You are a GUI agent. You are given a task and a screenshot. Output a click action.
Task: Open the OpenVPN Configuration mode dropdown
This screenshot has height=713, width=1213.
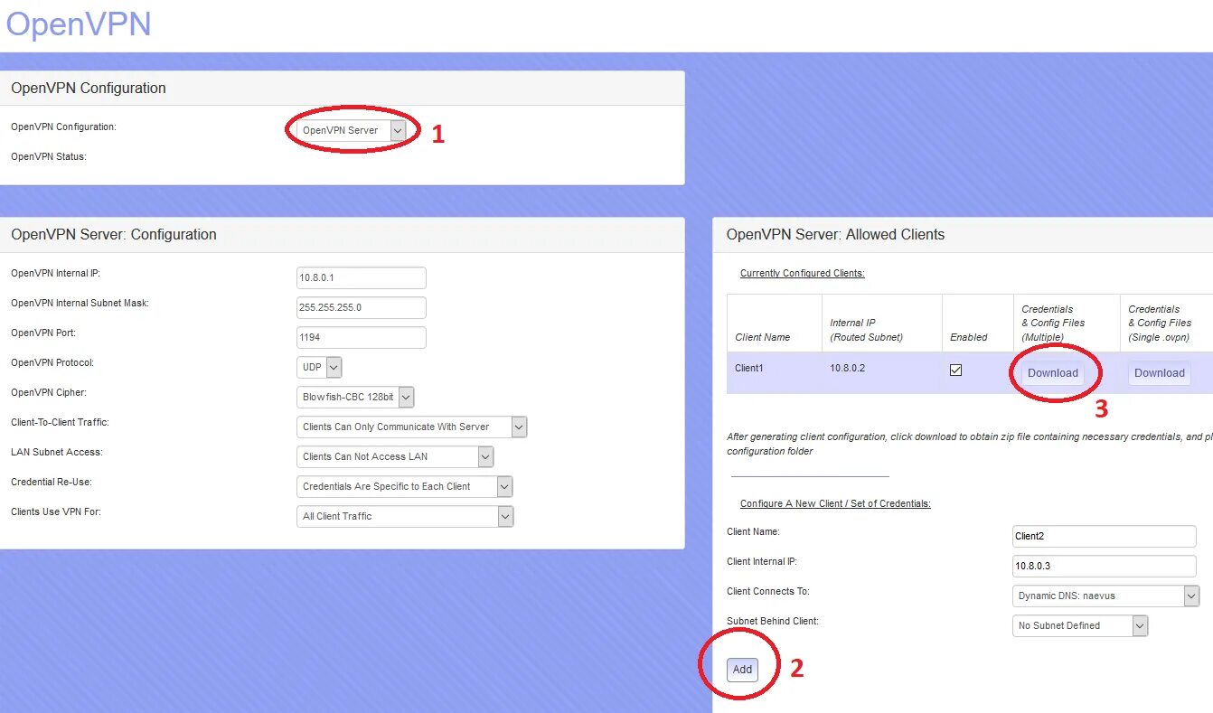coord(351,130)
